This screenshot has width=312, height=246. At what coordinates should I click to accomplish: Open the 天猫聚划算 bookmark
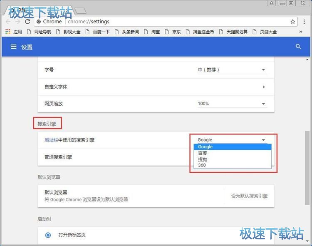pyautogui.click(x=233, y=32)
